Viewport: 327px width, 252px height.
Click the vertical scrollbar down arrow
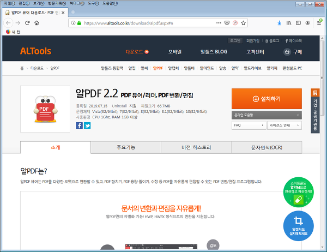(322, 247)
